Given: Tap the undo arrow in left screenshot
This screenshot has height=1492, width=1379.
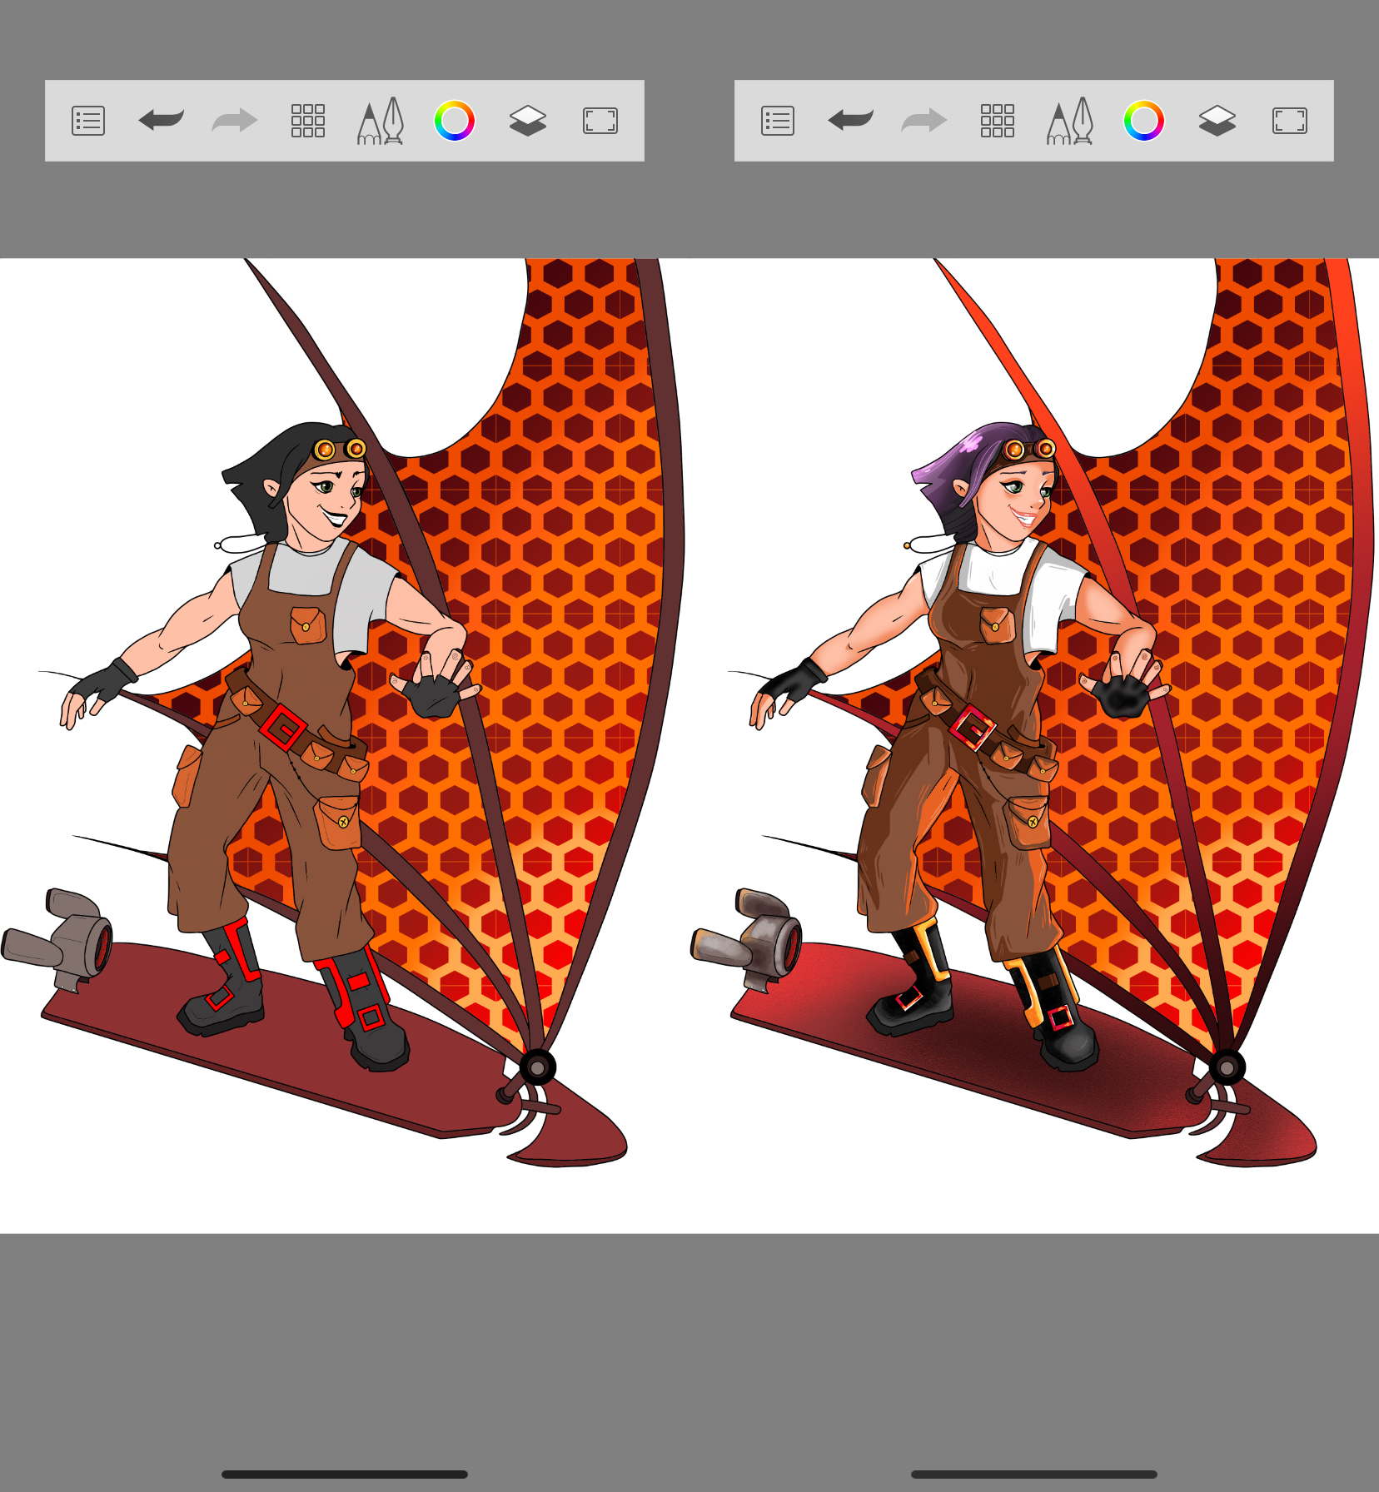Looking at the screenshot, I should (162, 120).
